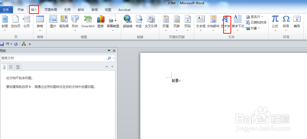Open the clip art (剪贴画) pane
This screenshot has width=307, height=139.
(64, 22)
